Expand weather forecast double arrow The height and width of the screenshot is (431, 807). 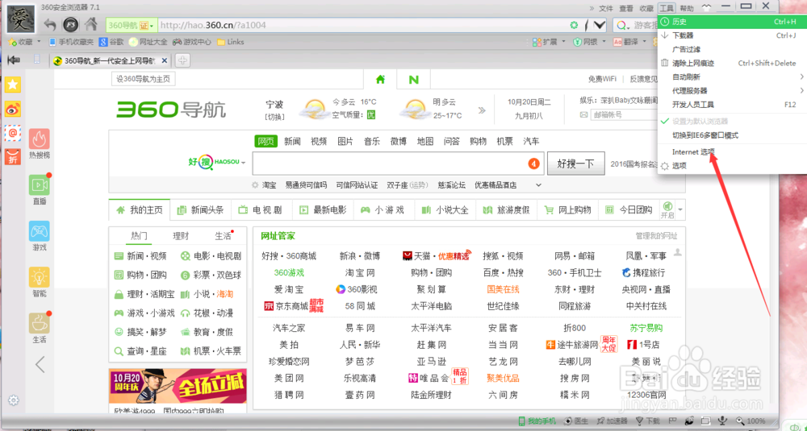pyautogui.click(x=482, y=110)
